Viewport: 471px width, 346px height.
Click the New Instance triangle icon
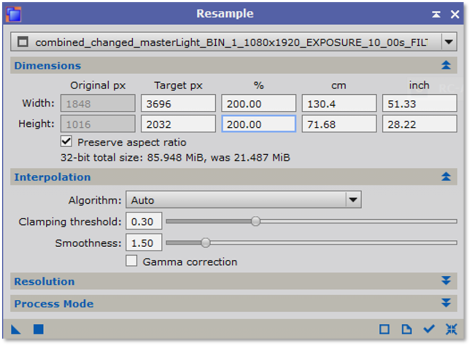pyautogui.click(x=16, y=329)
